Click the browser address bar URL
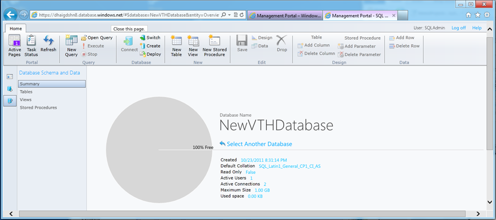The height and width of the screenshot is (220, 496). (128, 15)
